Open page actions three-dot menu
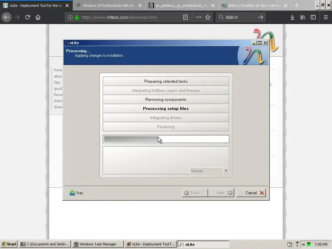Image resolution: width=332 pixels, height=249 pixels. tap(199, 18)
